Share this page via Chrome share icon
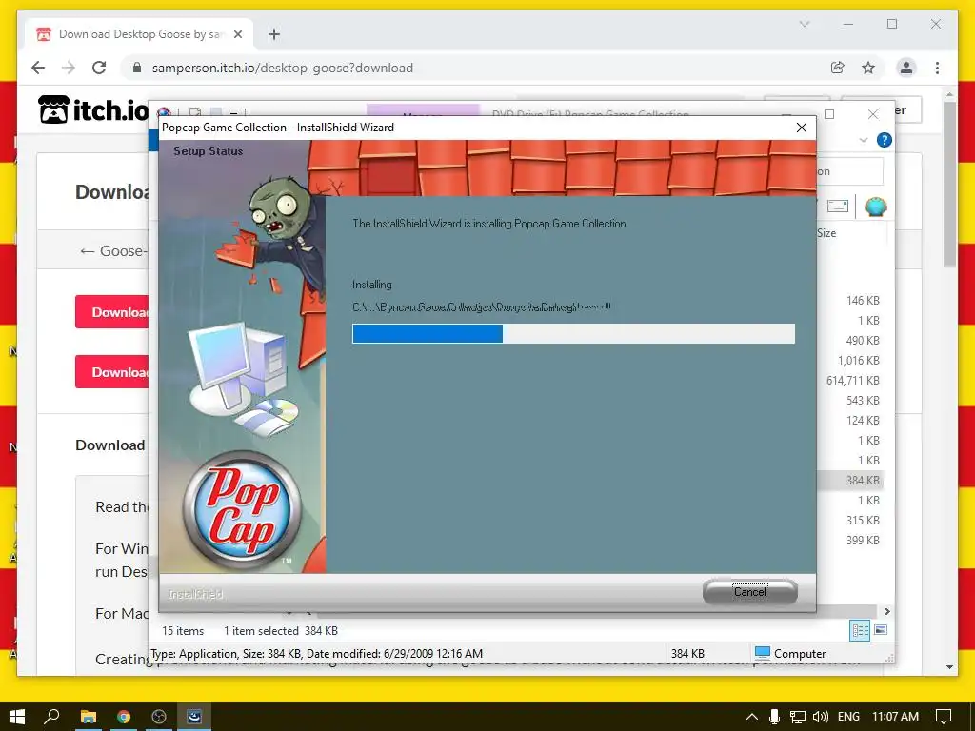This screenshot has width=975, height=731. click(838, 68)
